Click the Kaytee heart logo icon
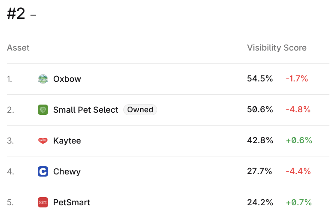Image resolution: width=335 pixels, height=222 pixels. click(43, 141)
